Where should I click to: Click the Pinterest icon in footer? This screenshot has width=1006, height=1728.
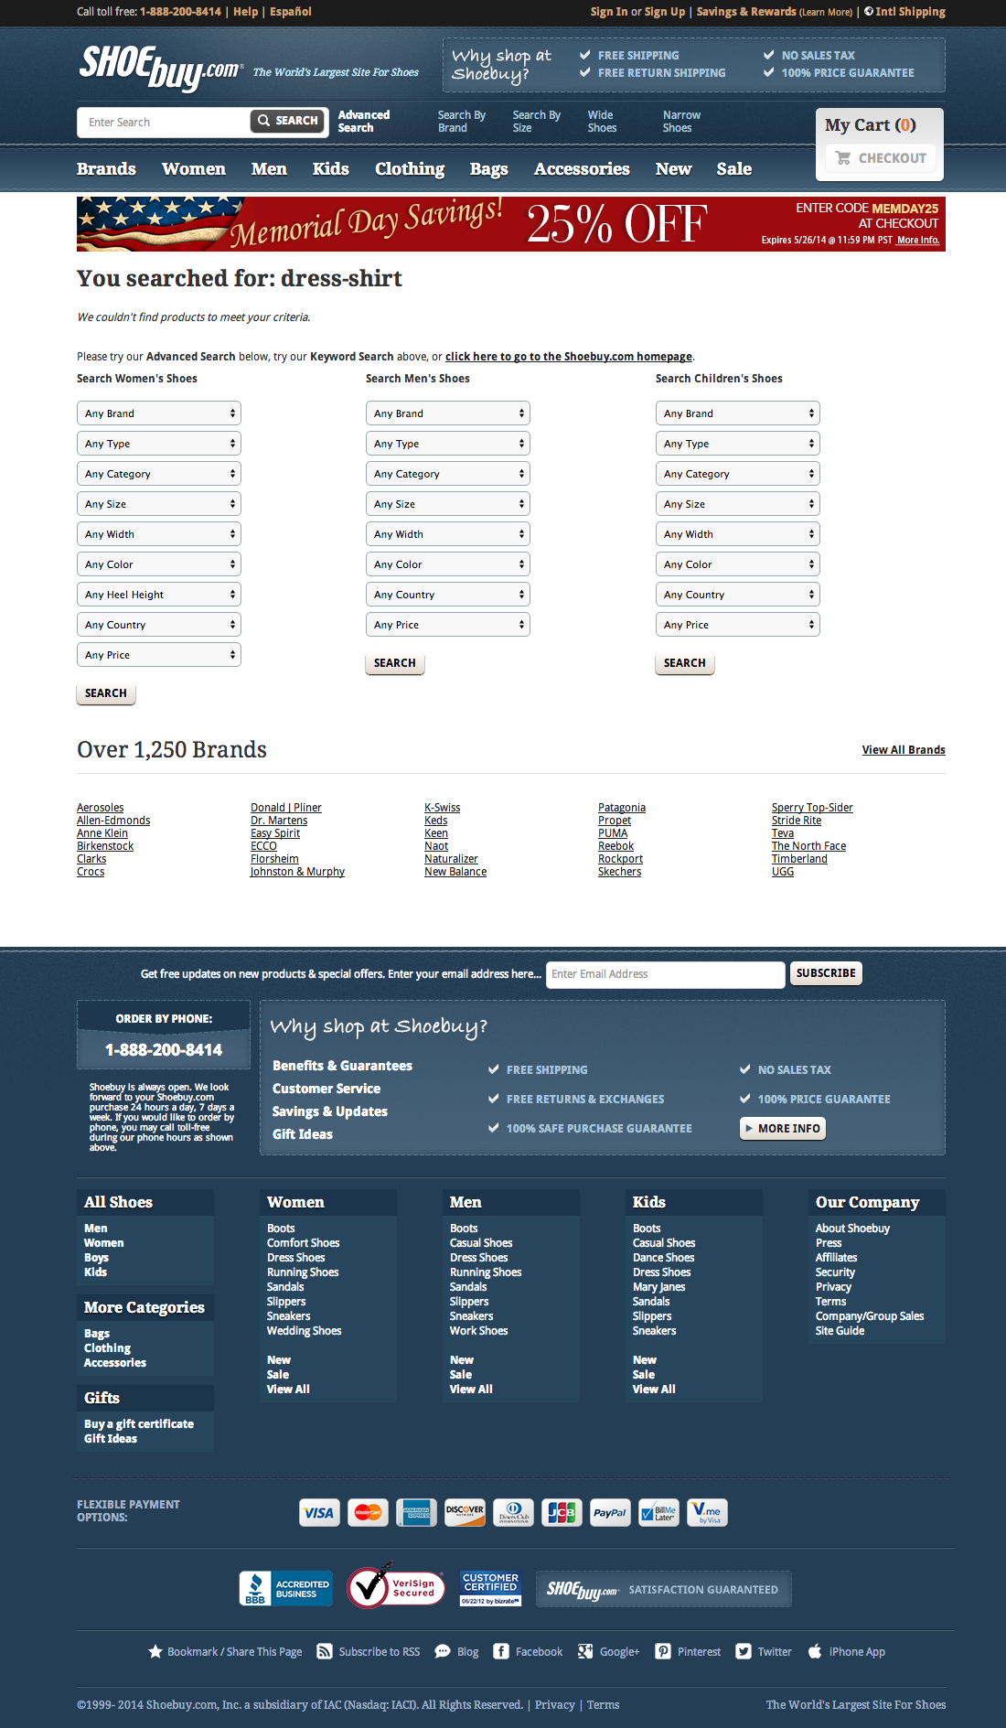663,1651
